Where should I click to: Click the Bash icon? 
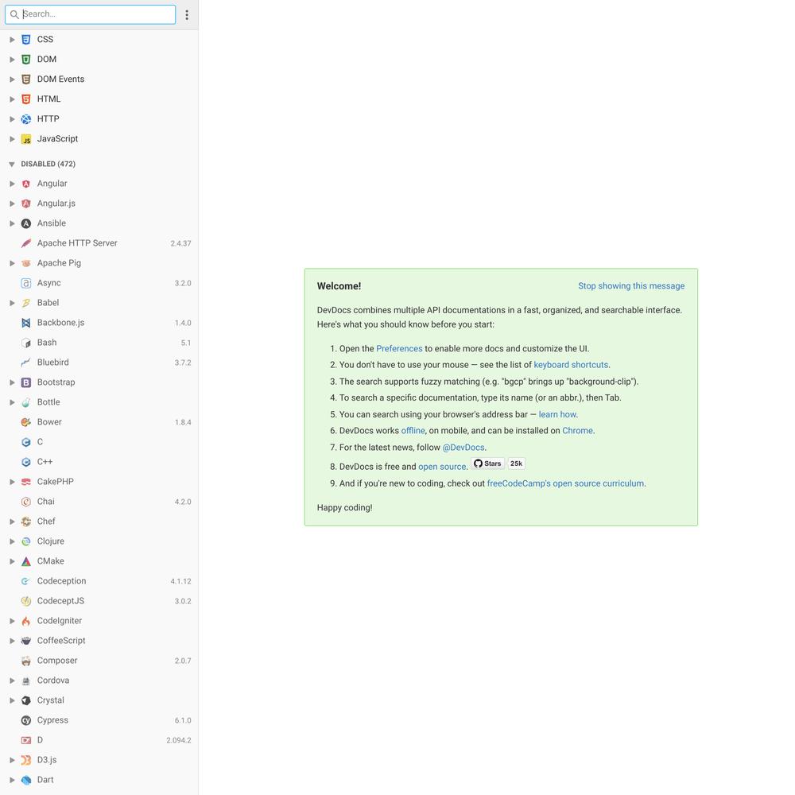click(26, 343)
